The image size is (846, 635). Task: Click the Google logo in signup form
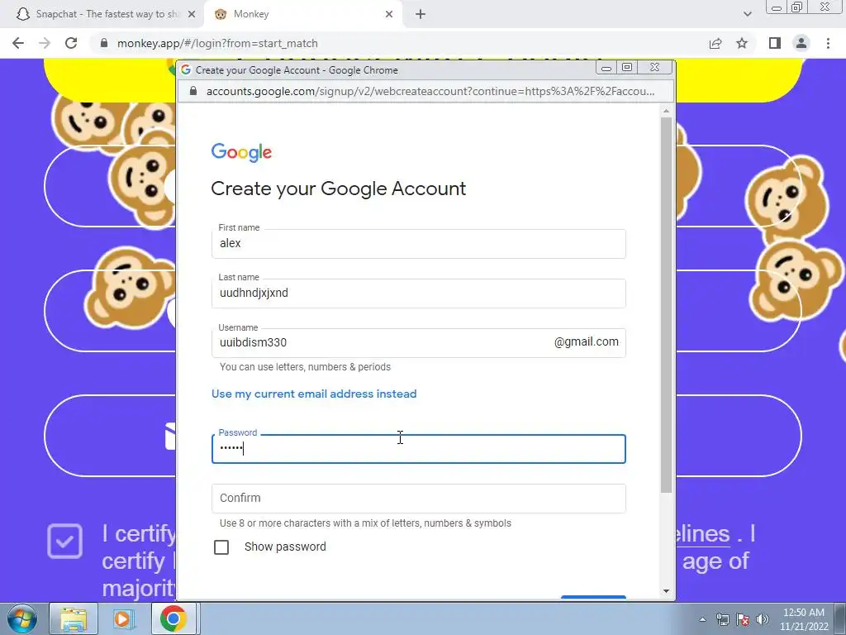(x=241, y=152)
